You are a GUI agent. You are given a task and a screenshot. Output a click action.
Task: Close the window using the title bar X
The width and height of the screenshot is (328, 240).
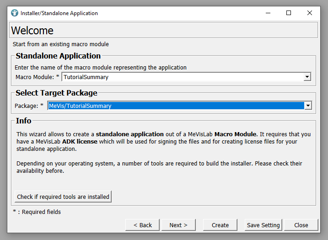[x=310, y=13]
